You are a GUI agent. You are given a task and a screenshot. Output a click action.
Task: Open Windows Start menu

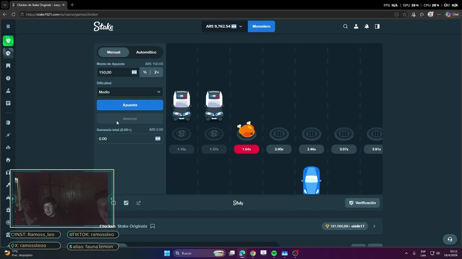167,253
